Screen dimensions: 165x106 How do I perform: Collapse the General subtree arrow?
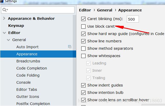(8, 40)
